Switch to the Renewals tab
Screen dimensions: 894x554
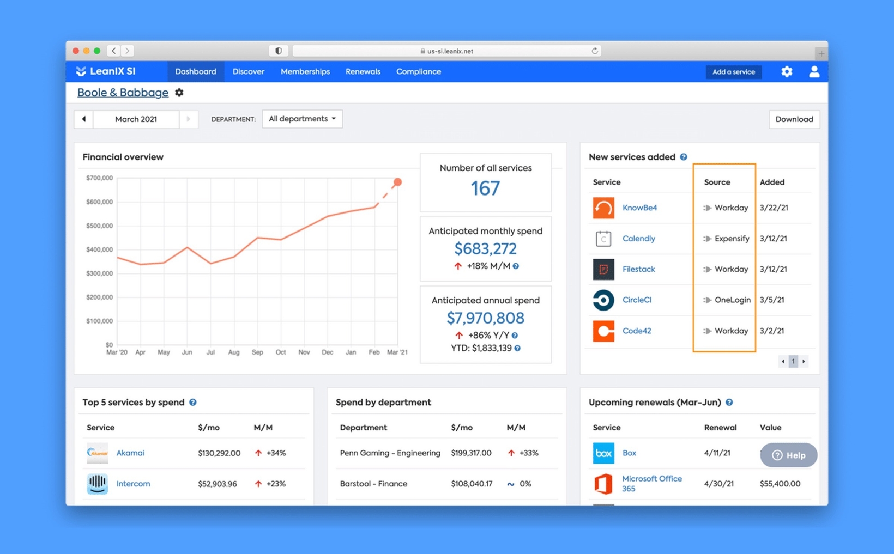363,71
